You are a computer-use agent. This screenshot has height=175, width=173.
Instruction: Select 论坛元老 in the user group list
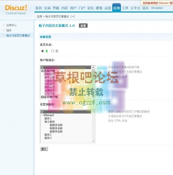pos(50,94)
